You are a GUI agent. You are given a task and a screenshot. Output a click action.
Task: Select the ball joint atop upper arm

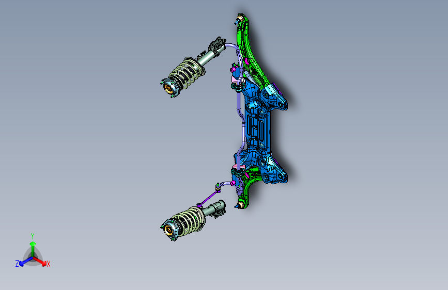tap(239, 20)
